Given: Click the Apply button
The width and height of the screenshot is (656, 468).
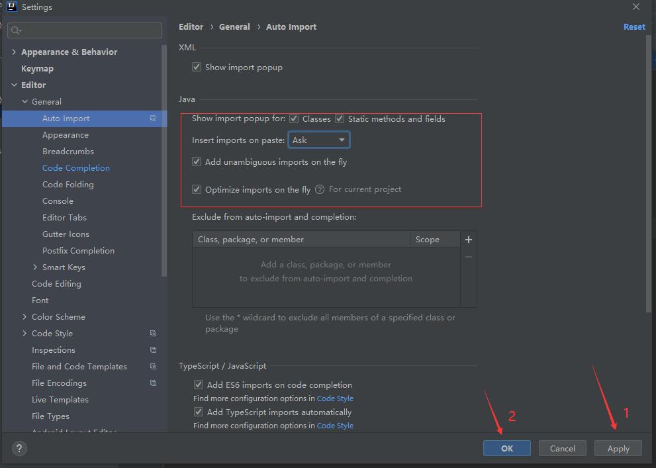Looking at the screenshot, I should click(618, 448).
